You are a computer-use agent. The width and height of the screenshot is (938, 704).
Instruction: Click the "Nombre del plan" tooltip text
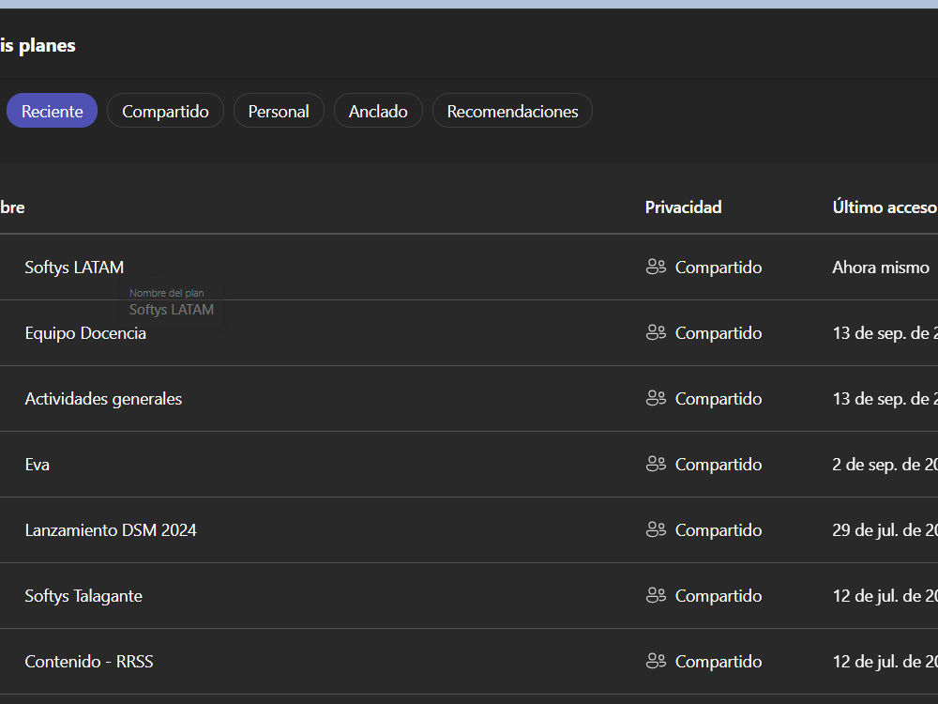coord(166,293)
